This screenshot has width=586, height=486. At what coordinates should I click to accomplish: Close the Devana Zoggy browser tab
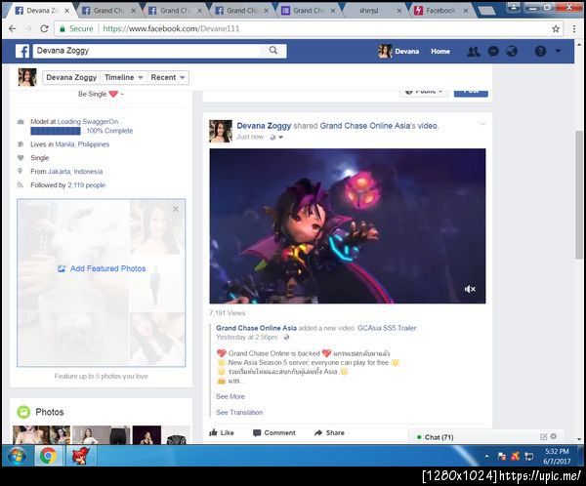pos(66,11)
